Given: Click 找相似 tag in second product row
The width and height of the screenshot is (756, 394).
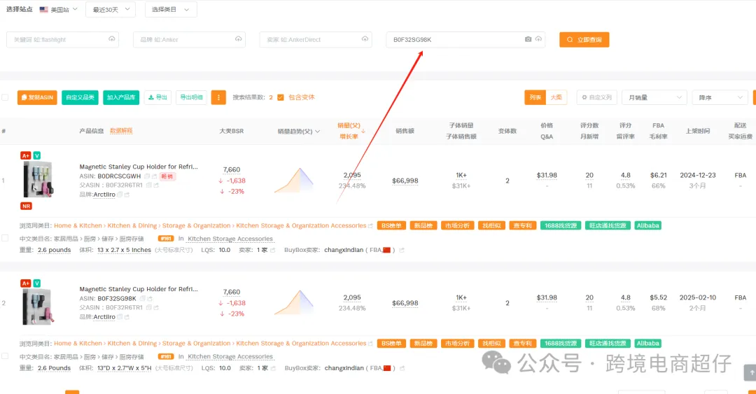Looking at the screenshot, I should click(x=491, y=344).
